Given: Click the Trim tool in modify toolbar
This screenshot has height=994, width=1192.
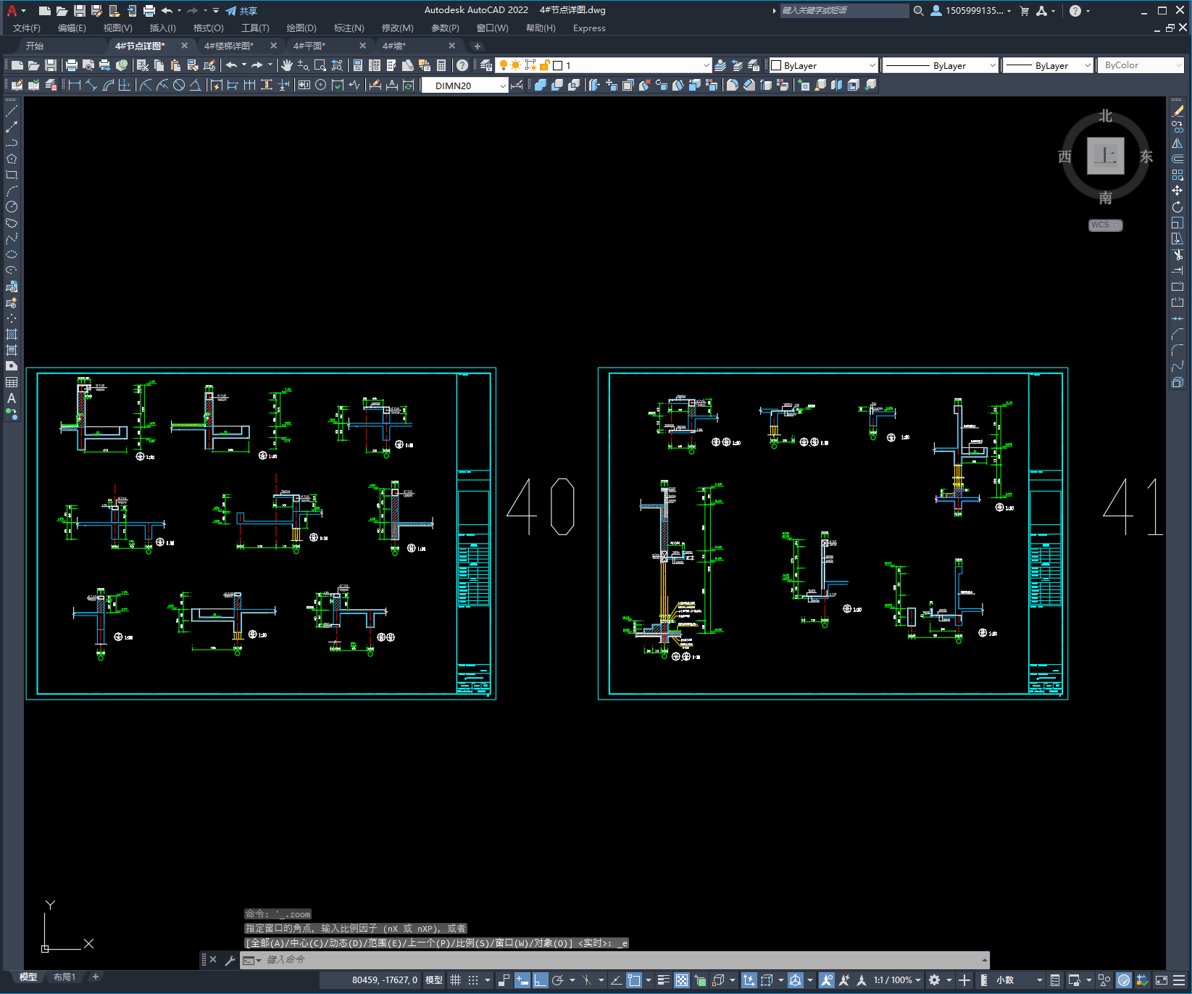Looking at the screenshot, I should click(1178, 254).
